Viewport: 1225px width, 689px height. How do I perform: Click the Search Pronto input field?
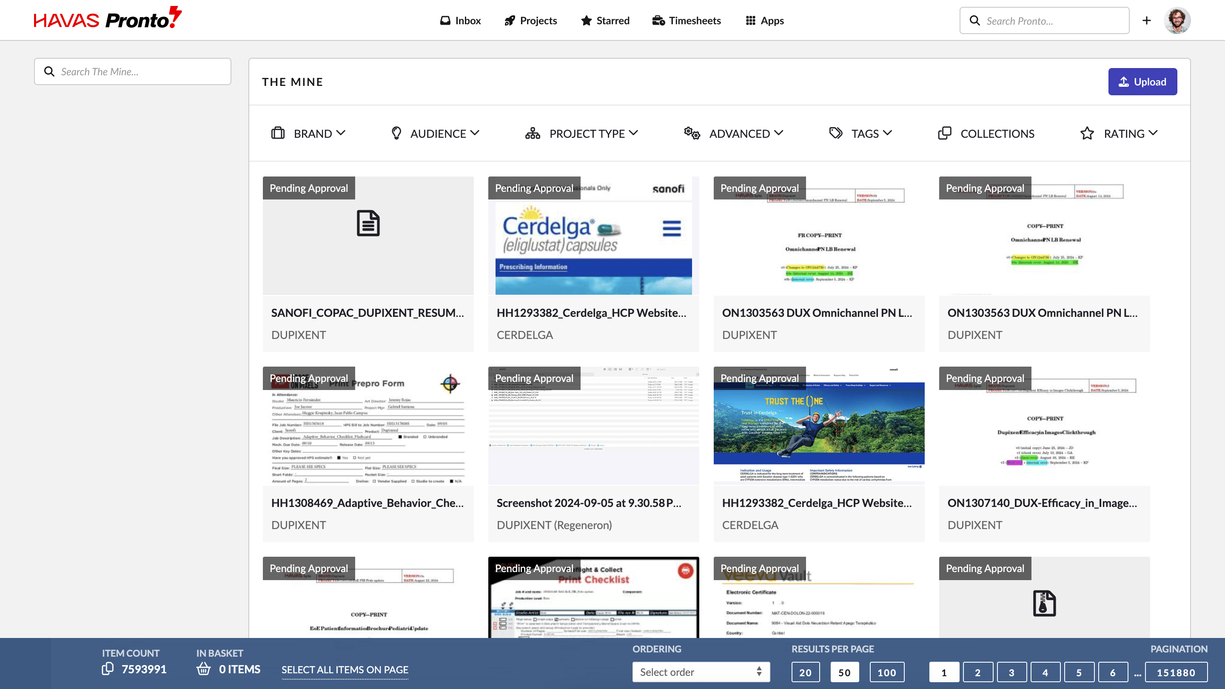[1044, 20]
